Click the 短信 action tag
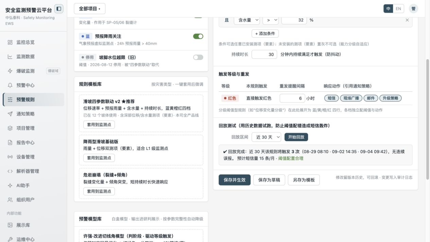The height and width of the screenshot is (242, 430). tap(331, 98)
